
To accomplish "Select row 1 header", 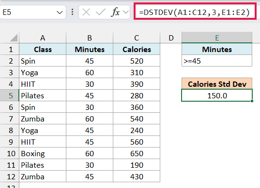I will (10, 49).
